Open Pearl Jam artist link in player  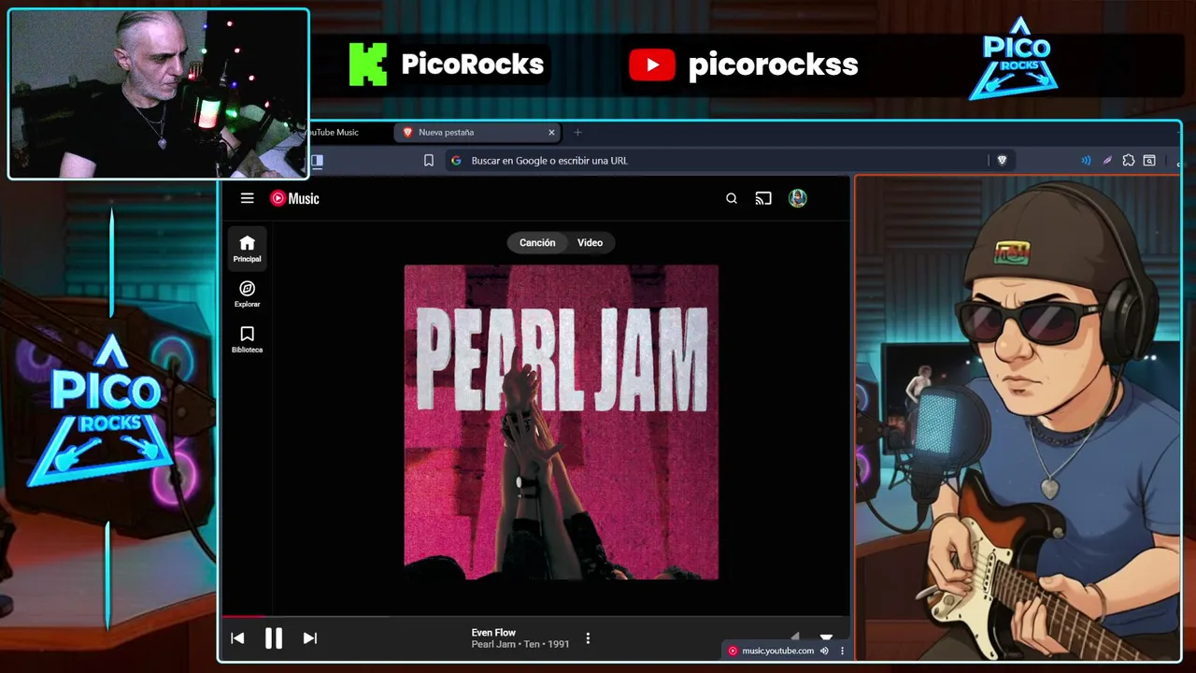pos(493,644)
